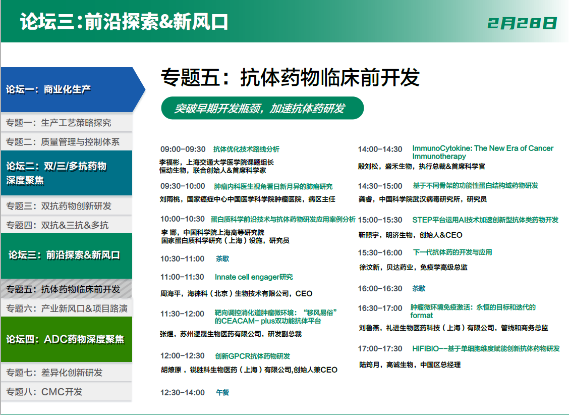The image size is (569, 415).
Task: Select 论坛三:前沿探索&新风口 sidebar banner
Action: coord(66,255)
